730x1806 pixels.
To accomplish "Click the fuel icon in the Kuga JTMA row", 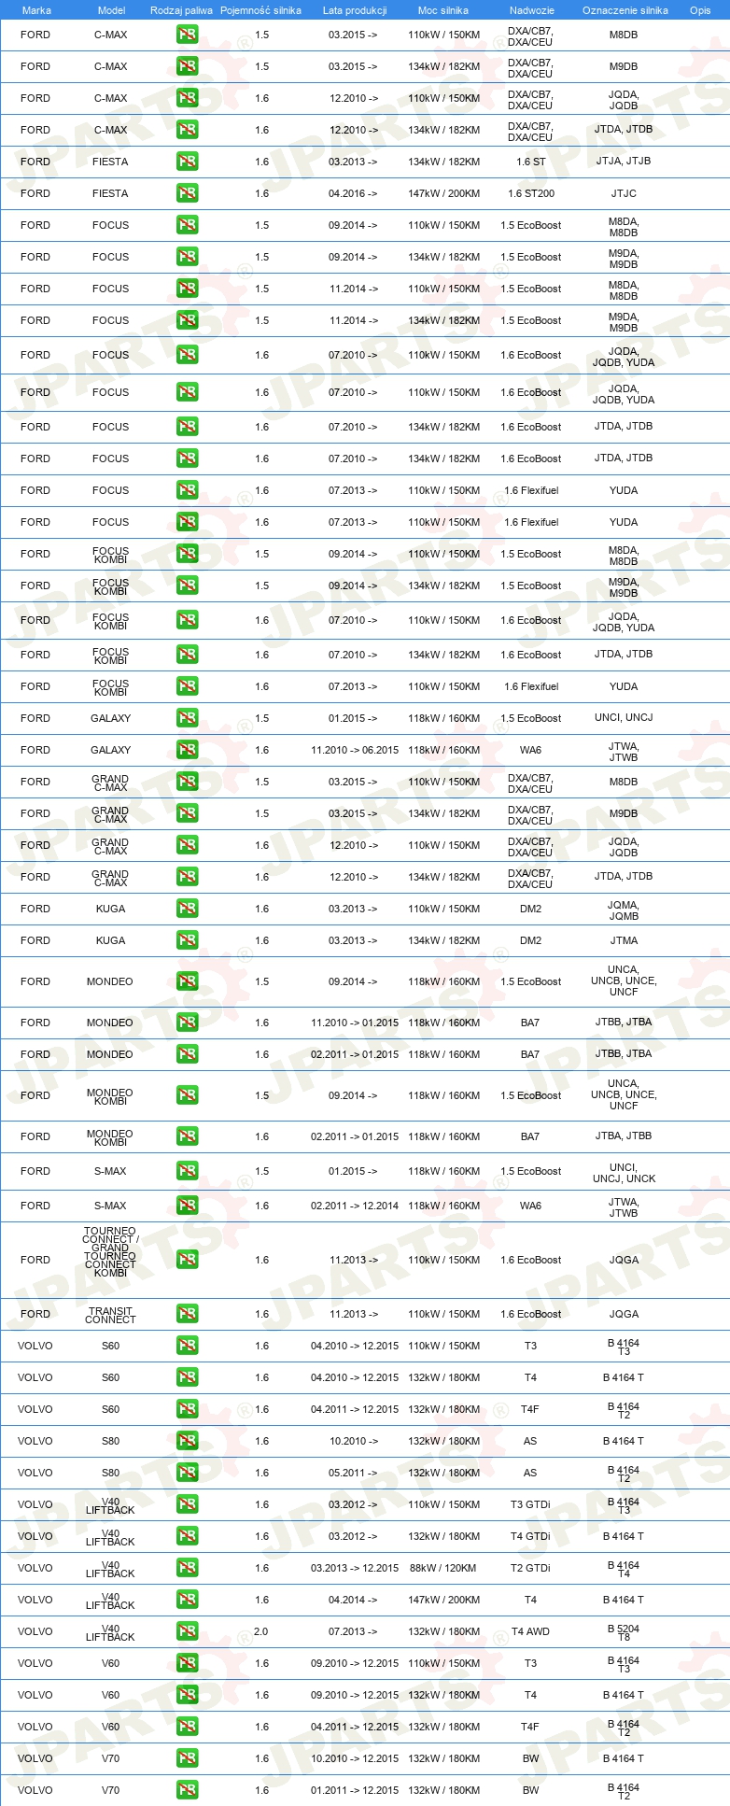I will (x=187, y=940).
